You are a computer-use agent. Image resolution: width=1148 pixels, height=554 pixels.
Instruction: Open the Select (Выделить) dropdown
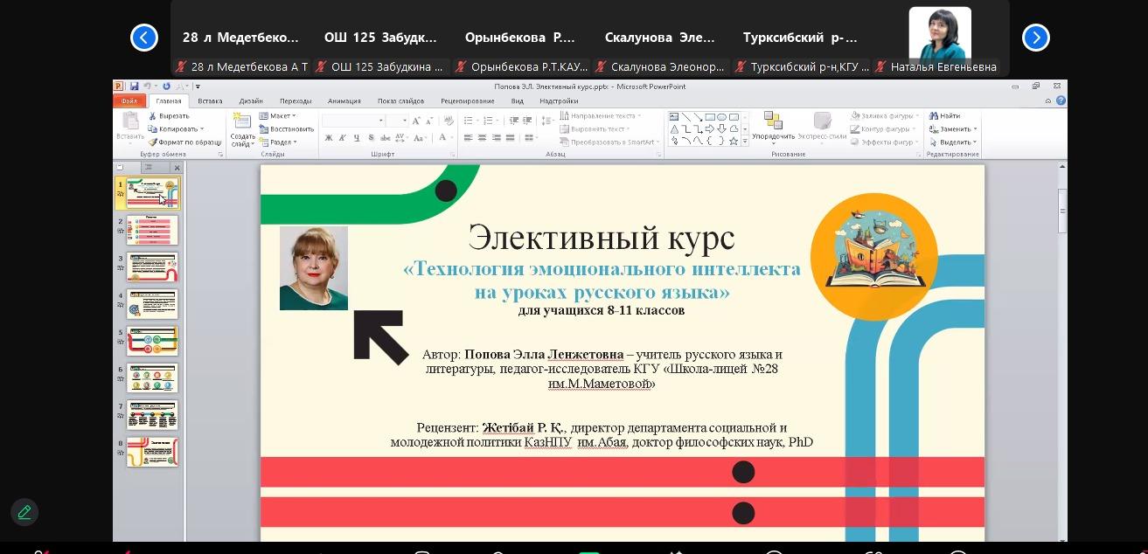[x=953, y=142]
